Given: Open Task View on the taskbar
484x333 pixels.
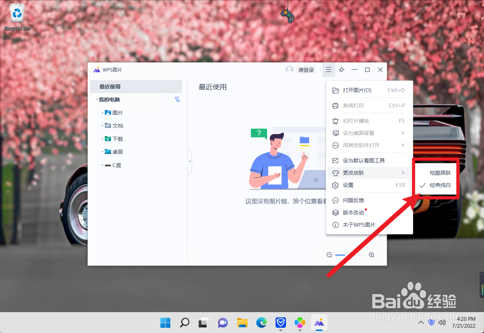Looking at the screenshot, I should coord(204,323).
